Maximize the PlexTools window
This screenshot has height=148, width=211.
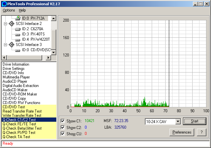[x=201, y=4]
